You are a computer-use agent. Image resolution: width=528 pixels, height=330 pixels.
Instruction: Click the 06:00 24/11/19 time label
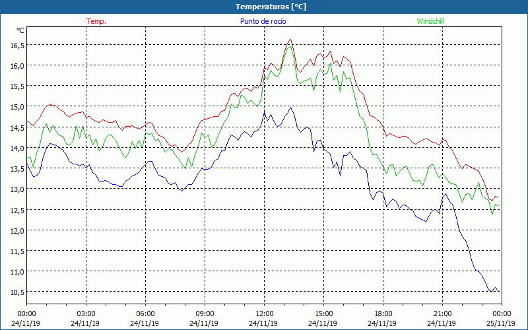145,319
